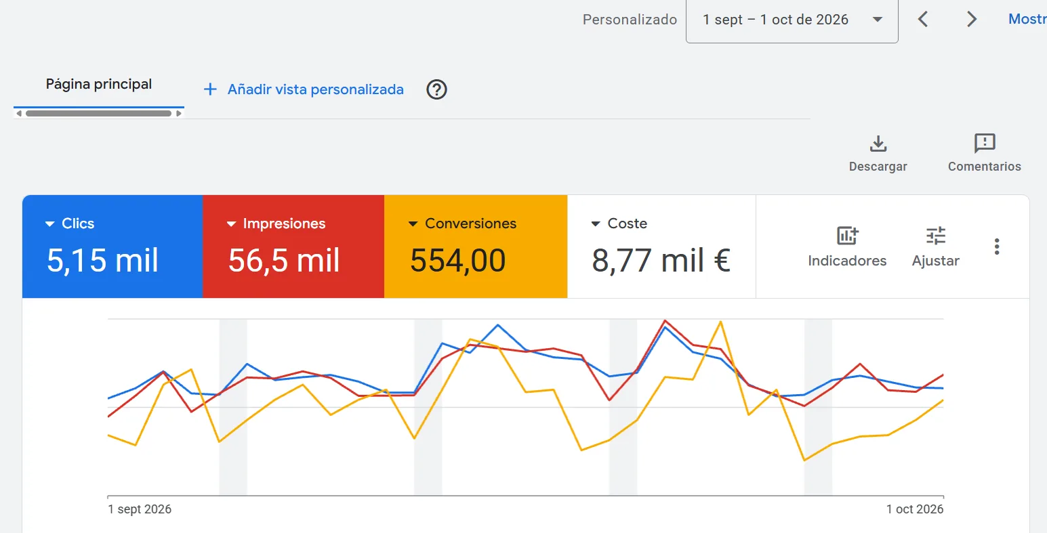Go to previous date range
The width and height of the screenshot is (1047, 533).
[923, 19]
